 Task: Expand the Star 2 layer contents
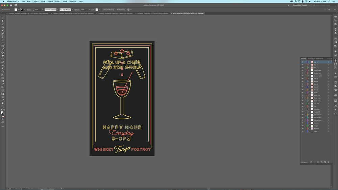[309, 65]
